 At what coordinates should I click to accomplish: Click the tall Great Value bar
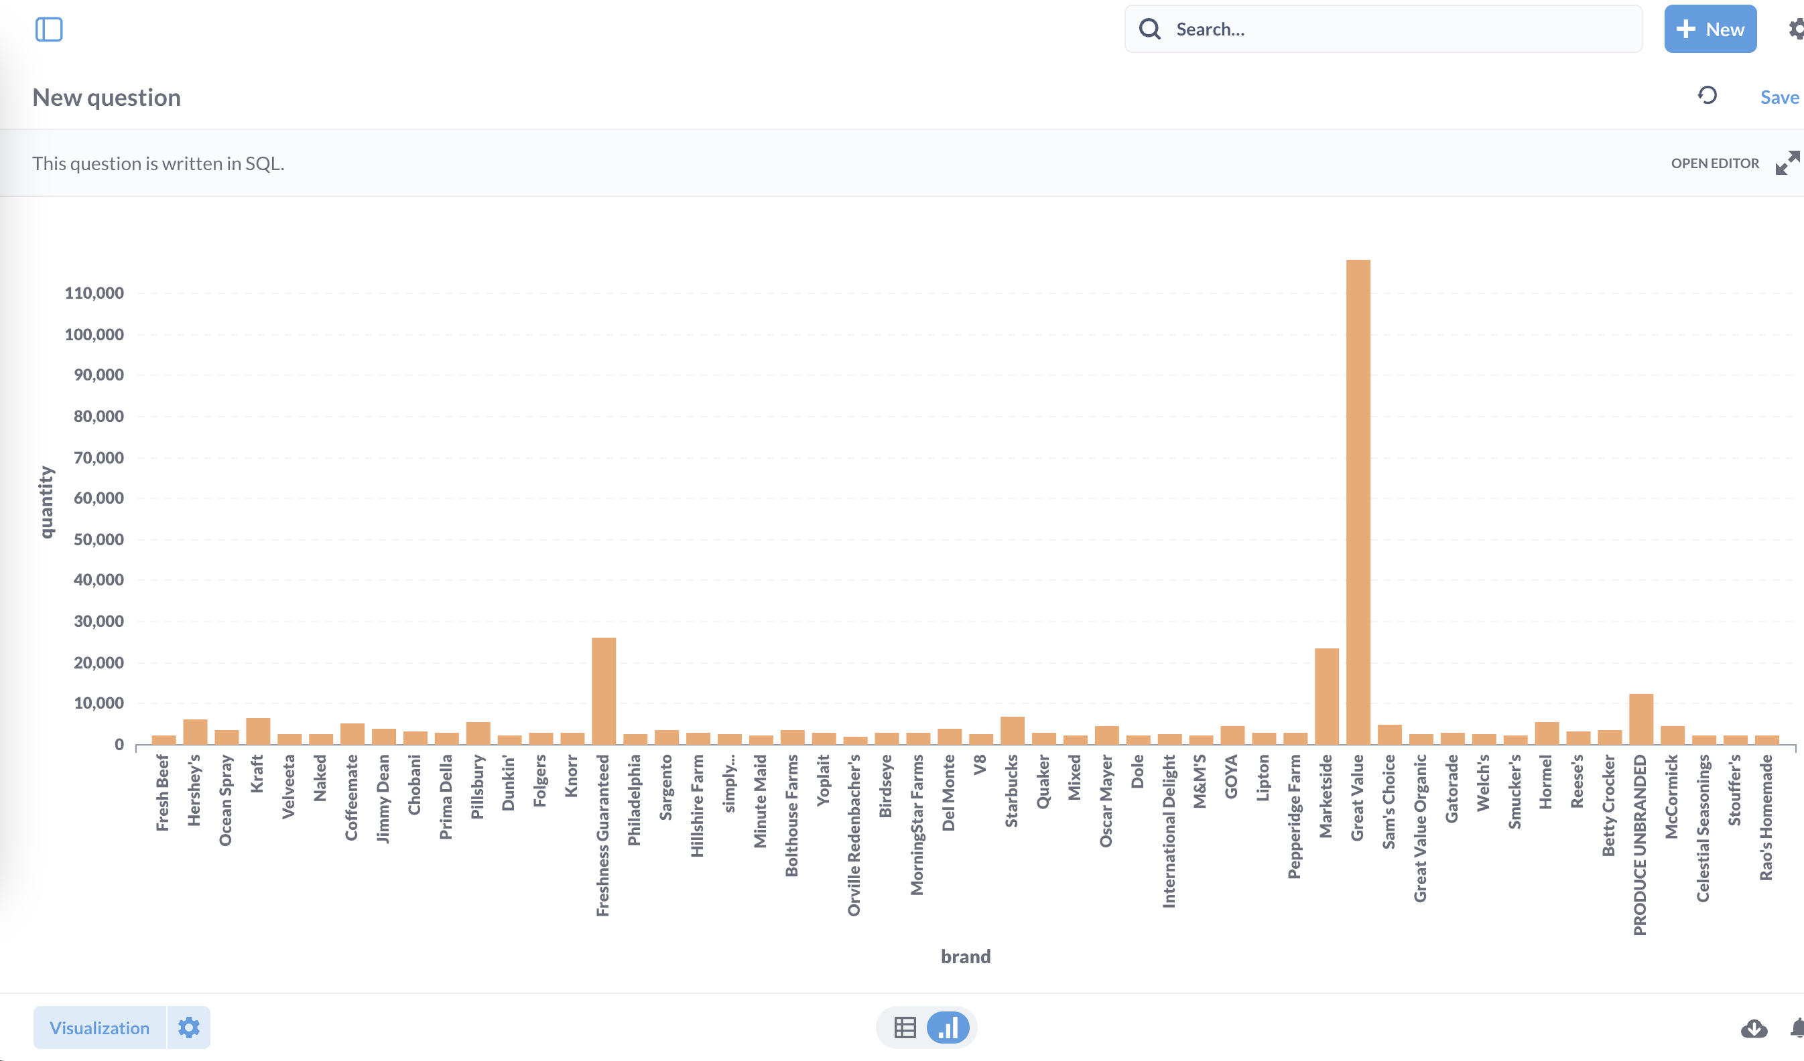(1358, 501)
